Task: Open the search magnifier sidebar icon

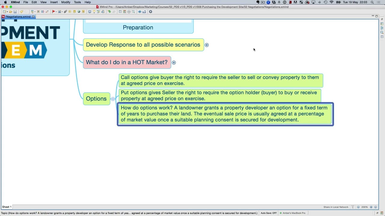Action: click(x=382, y=32)
